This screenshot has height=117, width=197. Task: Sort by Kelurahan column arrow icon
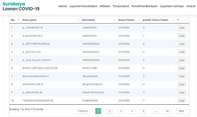(114, 20)
